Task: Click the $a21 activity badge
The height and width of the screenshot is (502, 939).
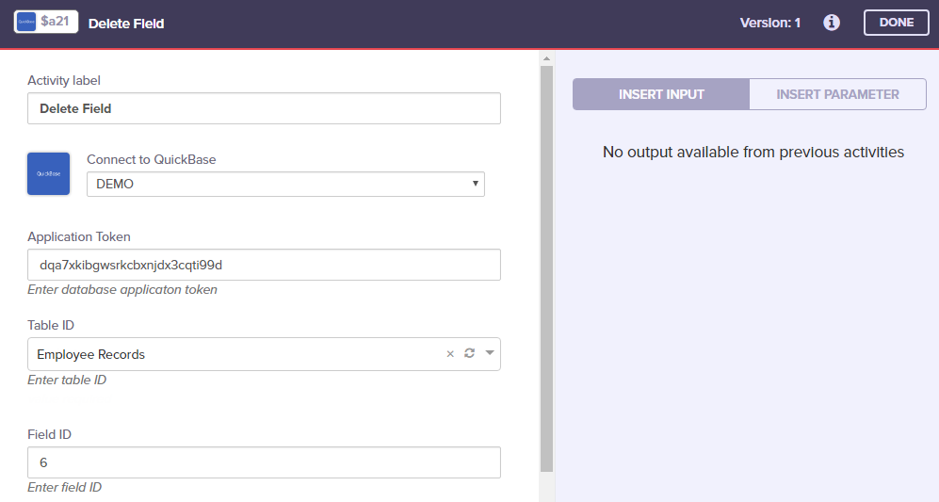Action: click(x=46, y=22)
